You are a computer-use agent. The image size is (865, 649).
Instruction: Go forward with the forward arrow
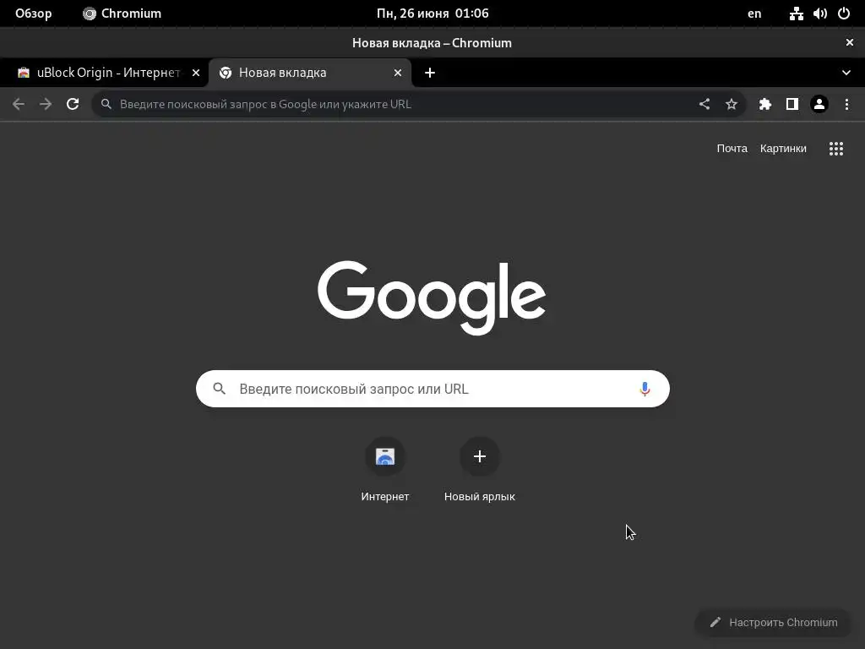pyautogui.click(x=46, y=104)
